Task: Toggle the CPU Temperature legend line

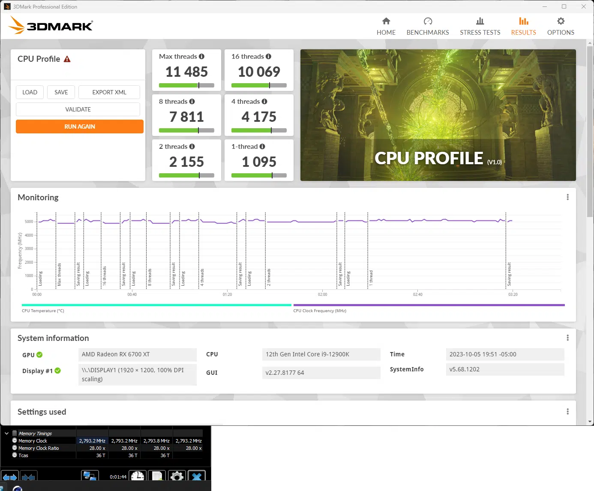Action: click(x=156, y=305)
